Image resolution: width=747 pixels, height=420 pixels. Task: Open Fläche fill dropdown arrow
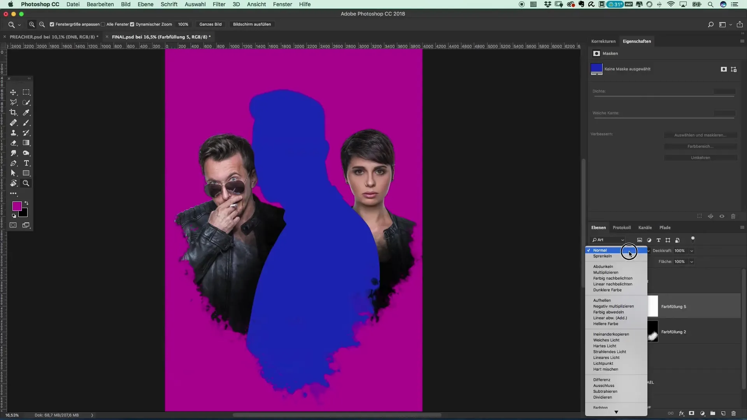point(692,262)
